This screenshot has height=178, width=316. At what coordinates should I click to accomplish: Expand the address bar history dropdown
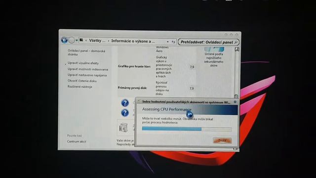[168, 42]
